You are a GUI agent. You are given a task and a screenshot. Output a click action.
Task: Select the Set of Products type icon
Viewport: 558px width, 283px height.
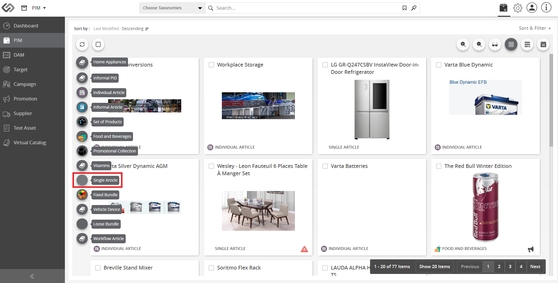(x=82, y=122)
